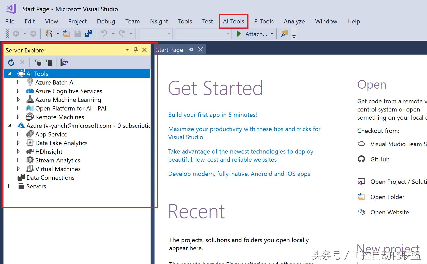Expand the App Service node

[x=18, y=134]
